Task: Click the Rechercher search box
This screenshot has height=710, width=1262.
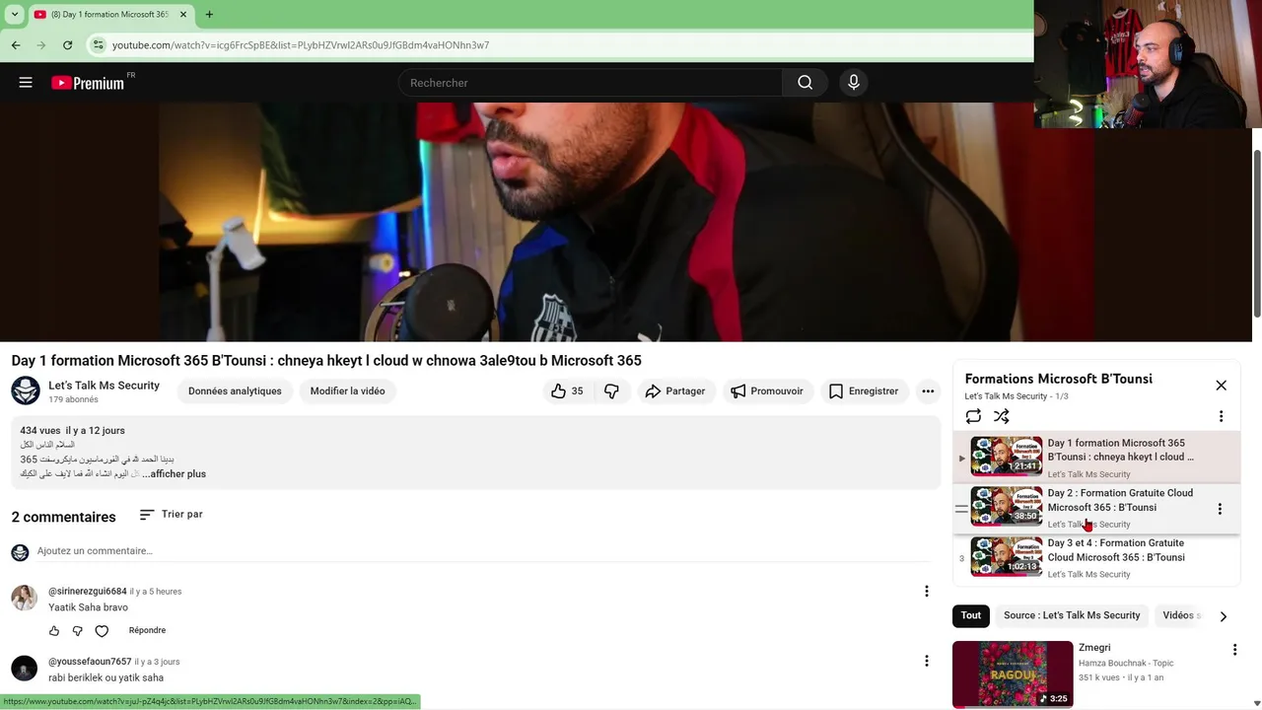Action: click(590, 83)
